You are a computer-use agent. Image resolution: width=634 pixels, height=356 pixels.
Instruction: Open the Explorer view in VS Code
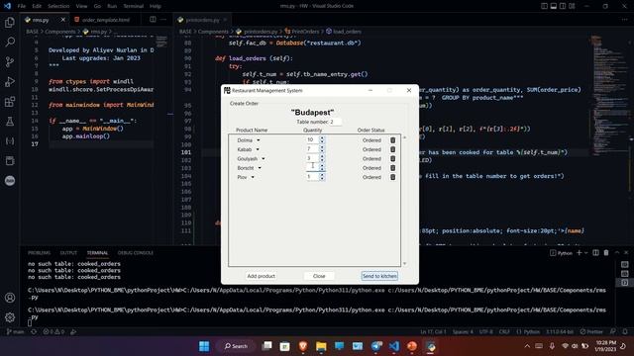pyautogui.click(x=10, y=23)
